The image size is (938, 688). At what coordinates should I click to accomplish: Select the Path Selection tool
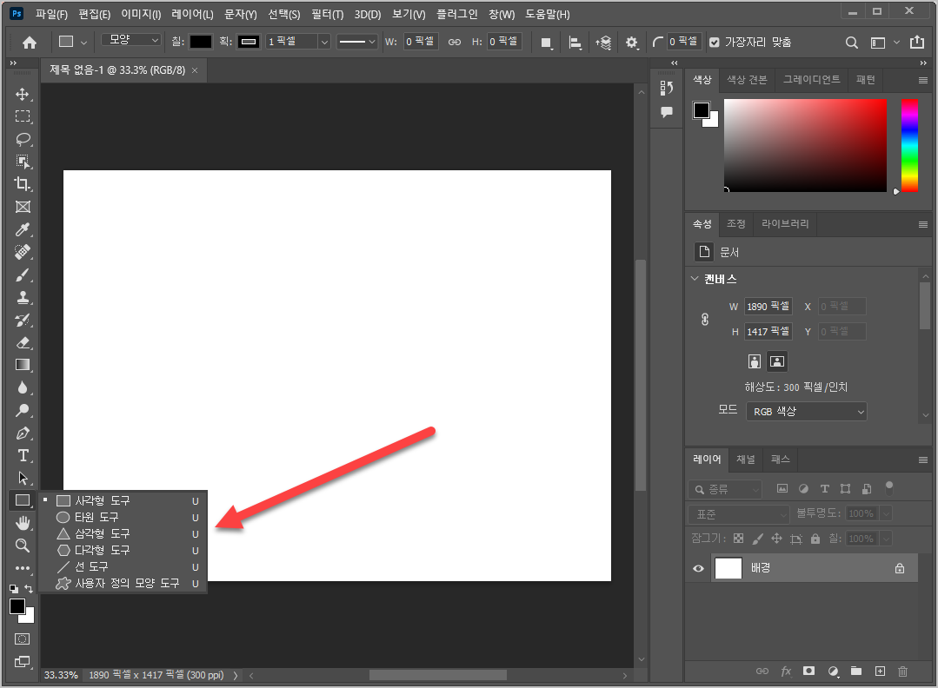pyautogui.click(x=23, y=478)
